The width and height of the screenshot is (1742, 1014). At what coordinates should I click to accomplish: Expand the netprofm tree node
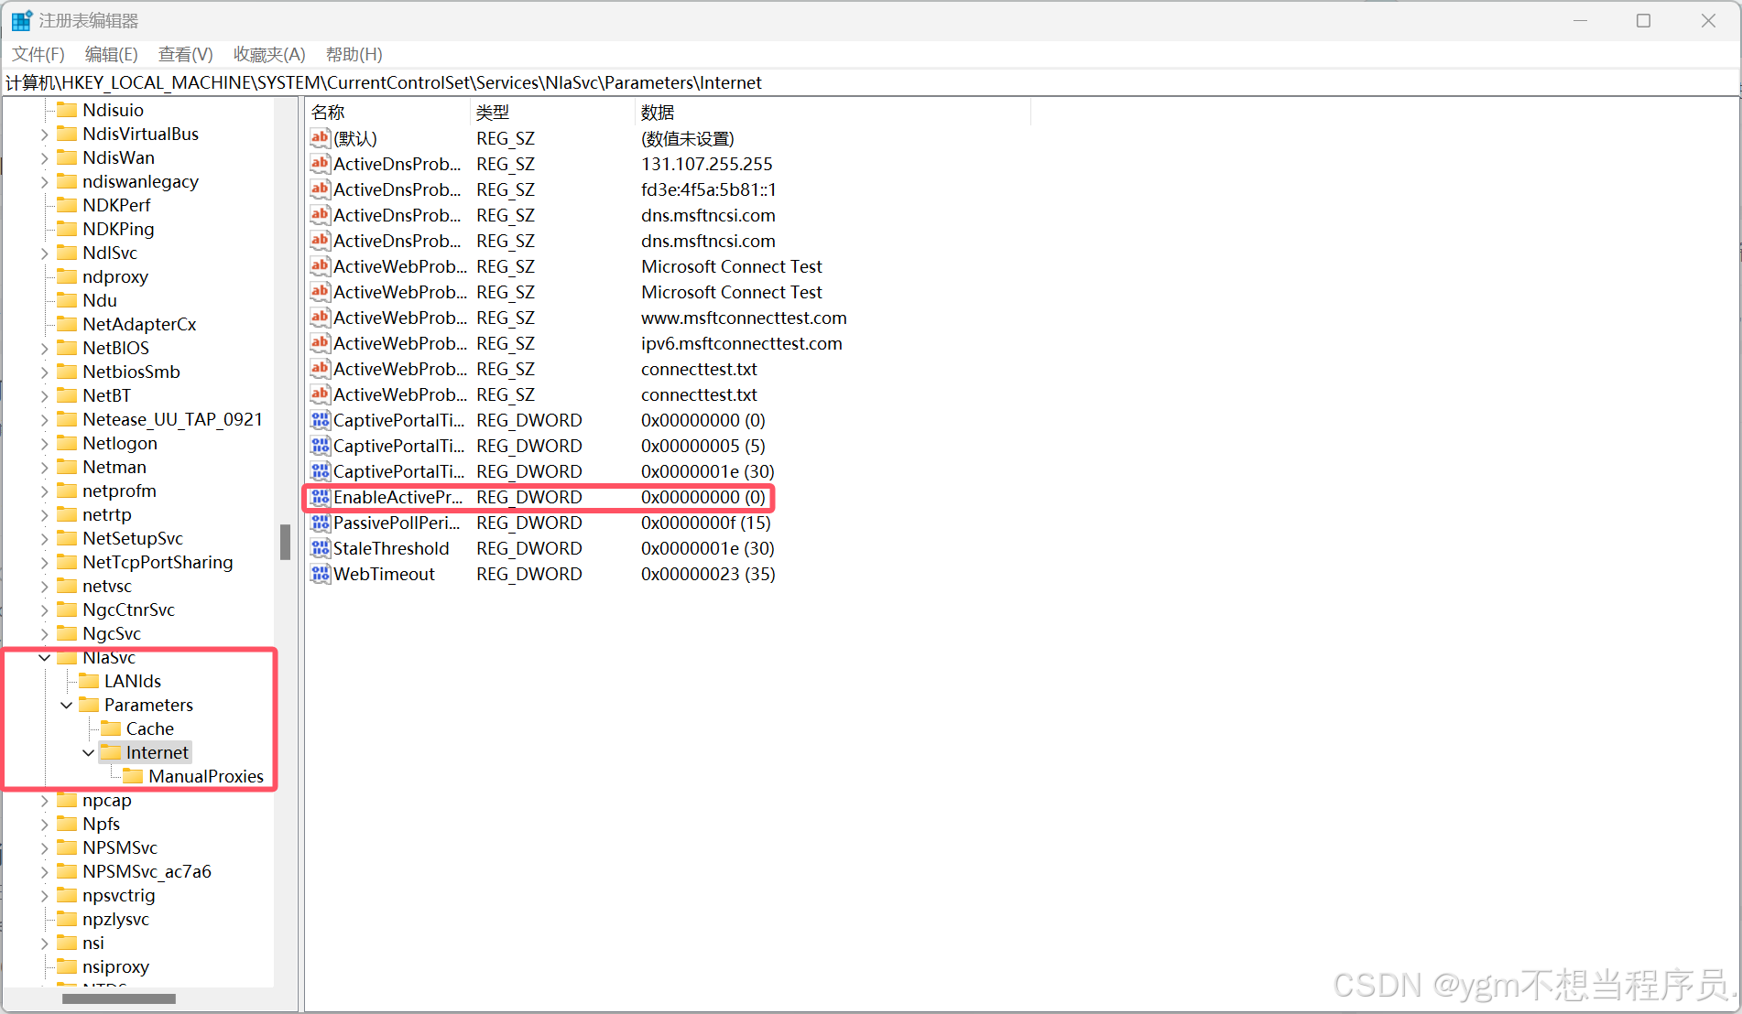pos(44,491)
